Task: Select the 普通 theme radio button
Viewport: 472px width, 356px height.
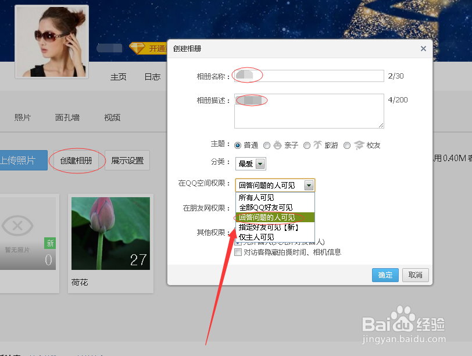Action: (x=238, y=145)
